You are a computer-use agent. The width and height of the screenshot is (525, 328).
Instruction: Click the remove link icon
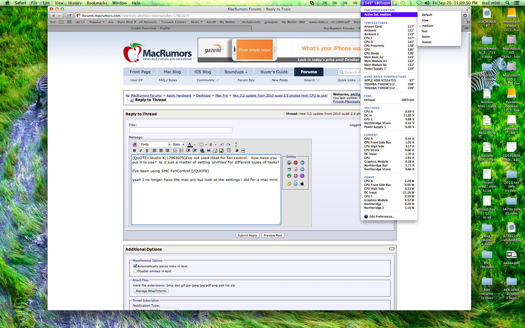pos(209,151)
